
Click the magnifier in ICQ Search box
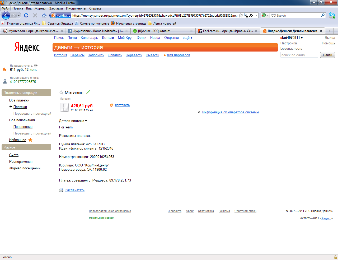(x=323, y=15)
